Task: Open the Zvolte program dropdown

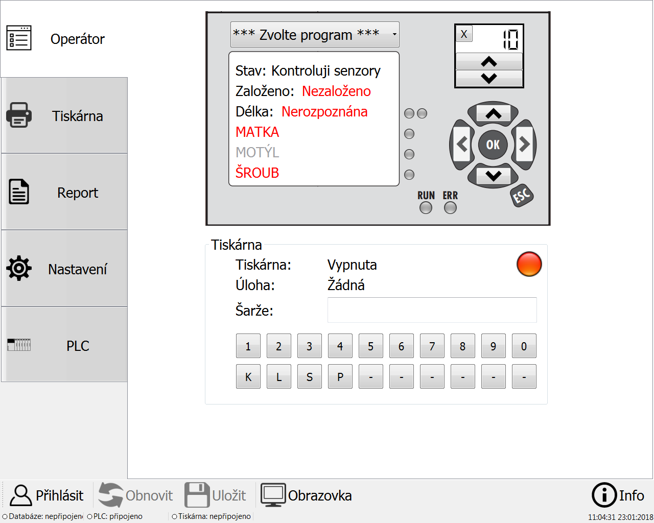Action: (315, 35)
